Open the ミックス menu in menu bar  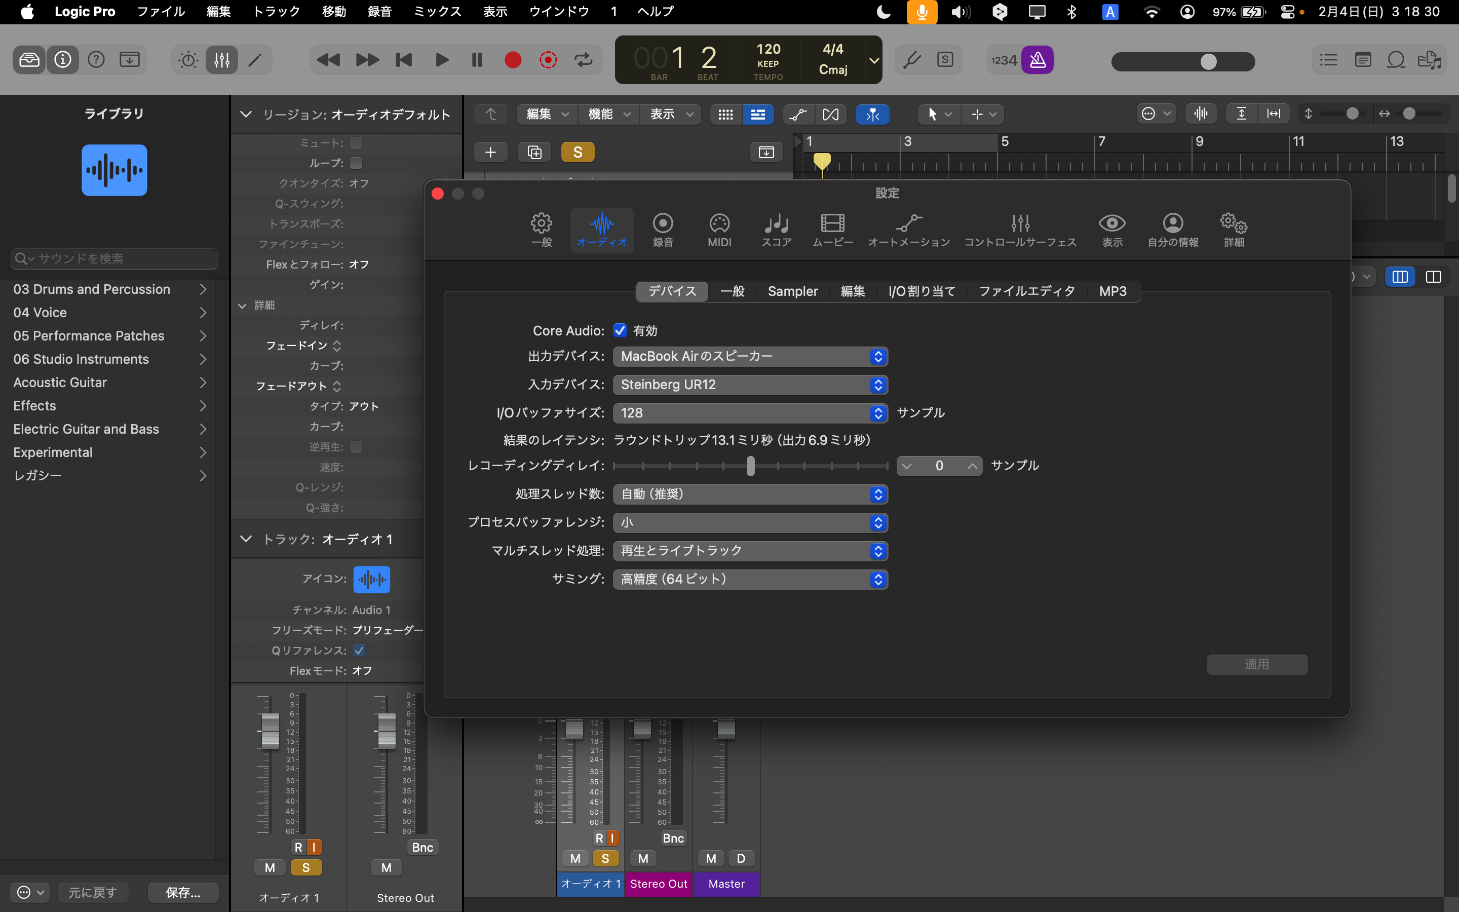tap(437, 12)
